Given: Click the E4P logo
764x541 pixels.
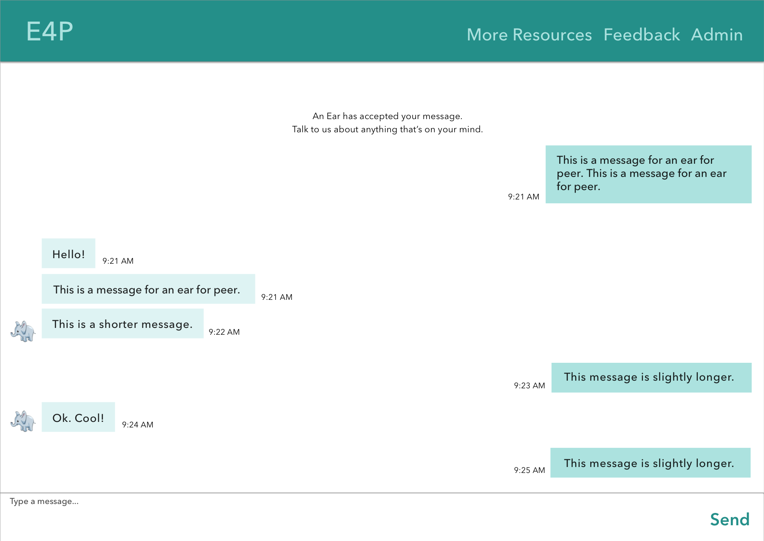Looking at the screenshot, I should tap(50, 31).
